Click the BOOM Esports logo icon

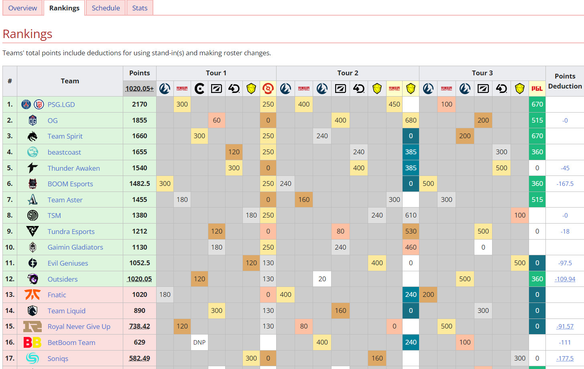point(33,183)
